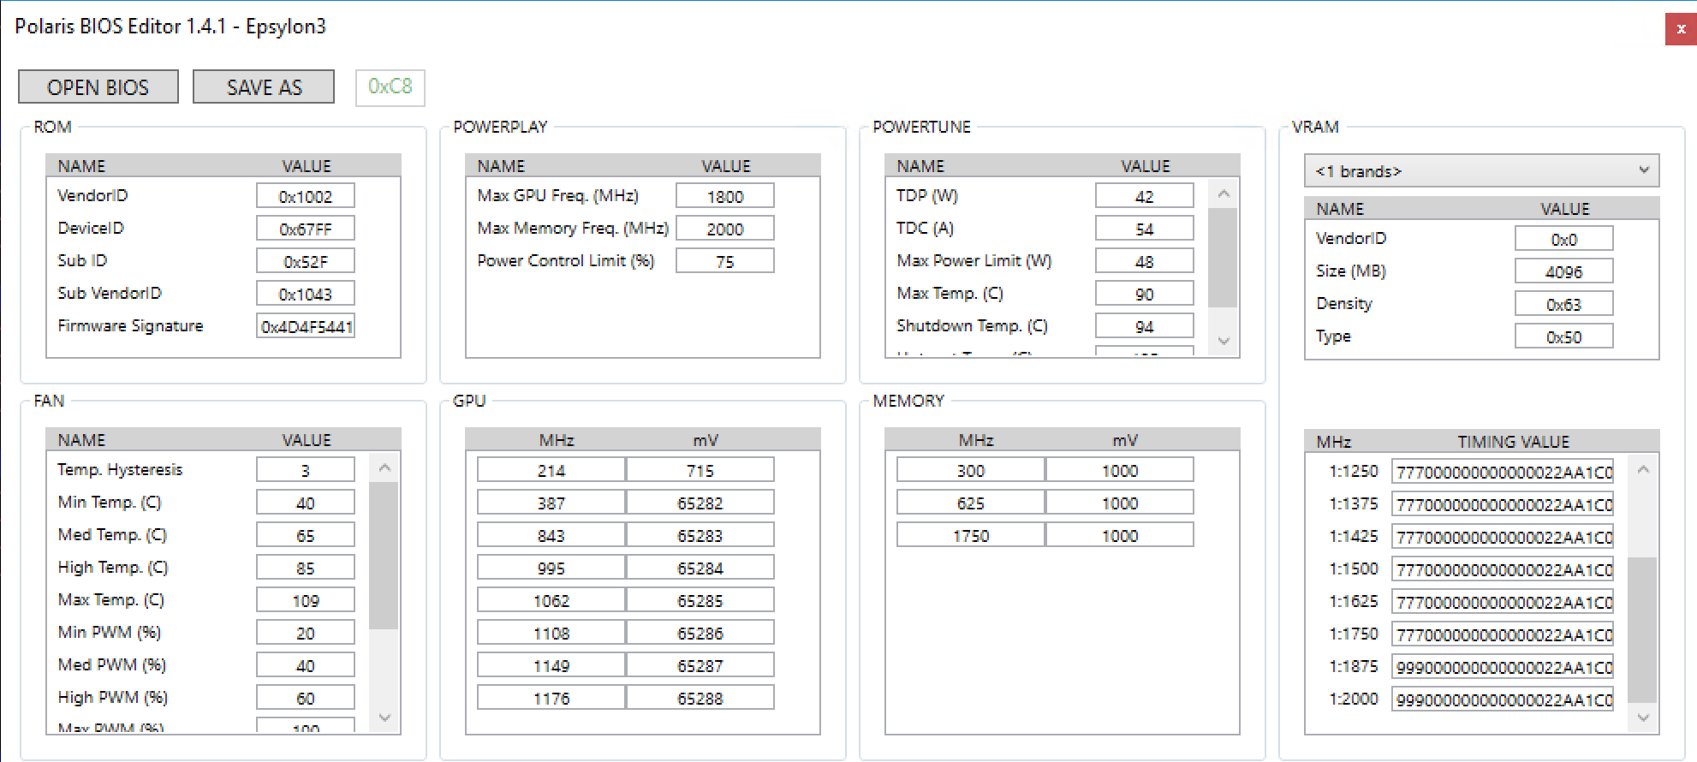Image resolution: width=1697 pixels, height=762 pixels.
Task: Click GPU frequency cell 387
Action: coord(551,503)
